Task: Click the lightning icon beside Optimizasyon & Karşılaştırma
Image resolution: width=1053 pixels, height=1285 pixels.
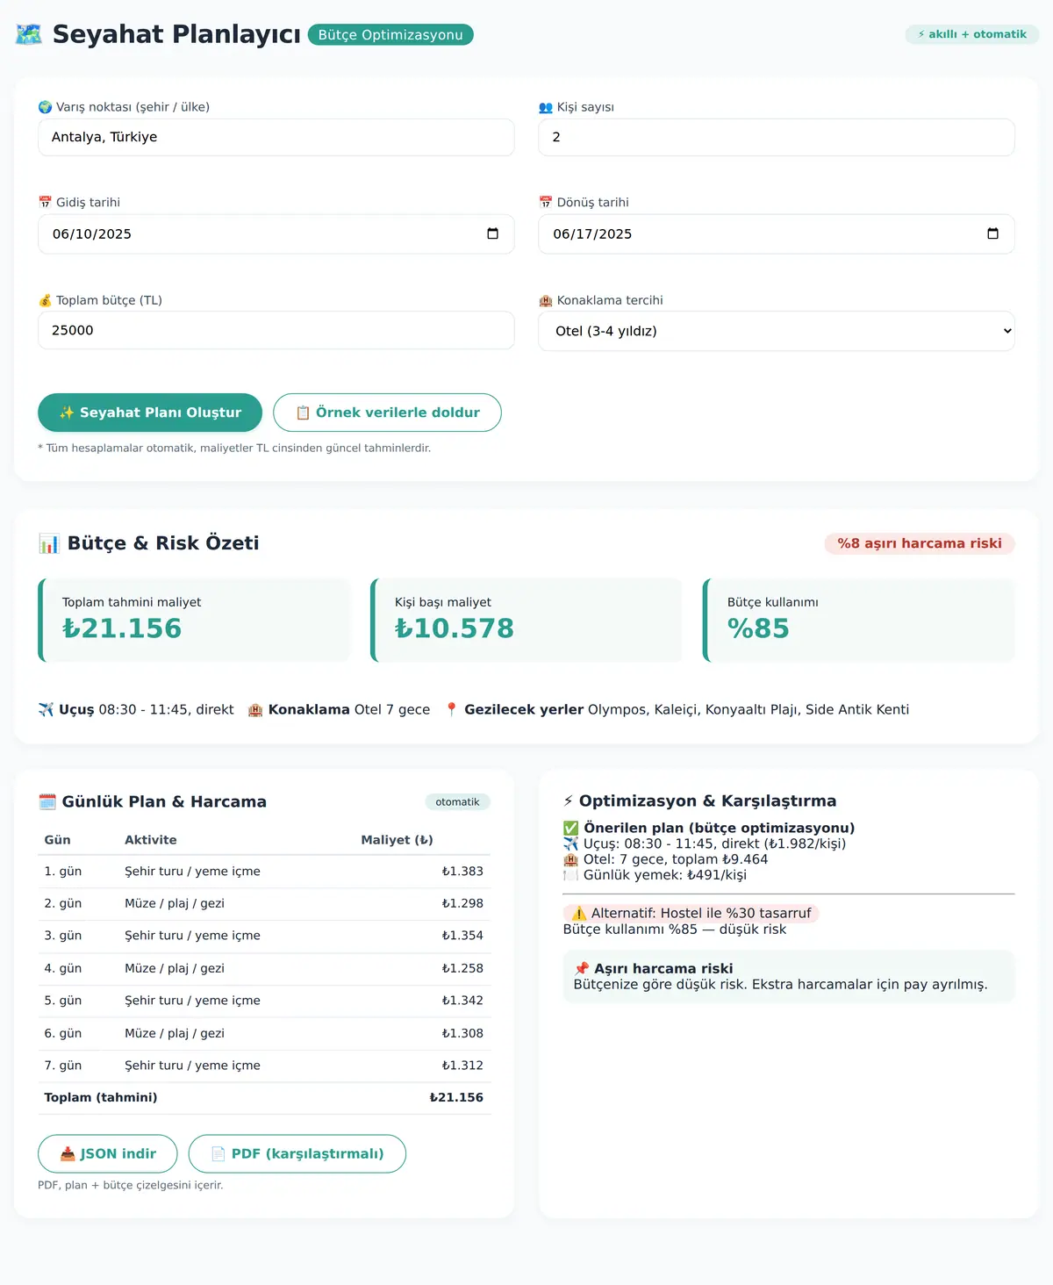Action: coord(569,800)
